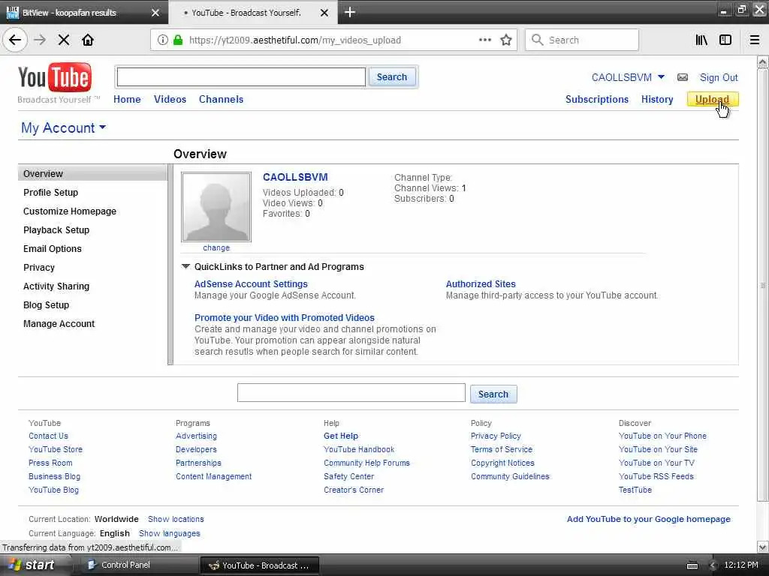Image resolution: width=769 pixels, height=576 pixels.
Task: Open Email Options in the sidebar
Action: [x=53, y=249]
